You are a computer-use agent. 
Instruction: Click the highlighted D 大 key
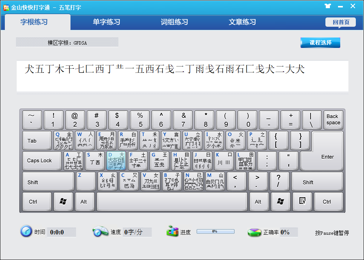coord(116,160)
